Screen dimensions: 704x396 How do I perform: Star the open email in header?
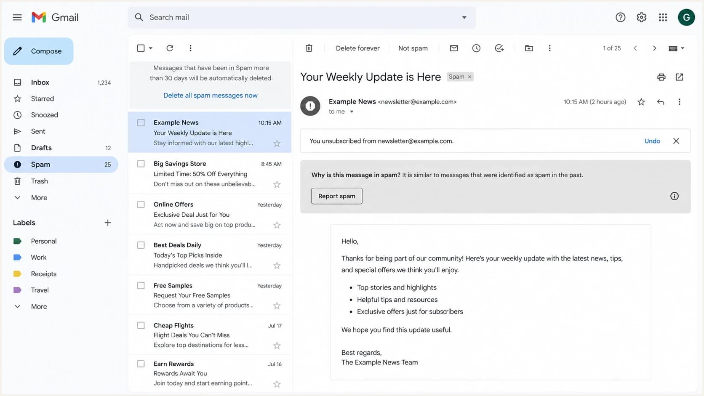coord(641,102)
